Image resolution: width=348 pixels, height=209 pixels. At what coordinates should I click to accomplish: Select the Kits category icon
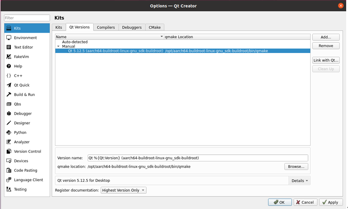(x=9, y=28)
